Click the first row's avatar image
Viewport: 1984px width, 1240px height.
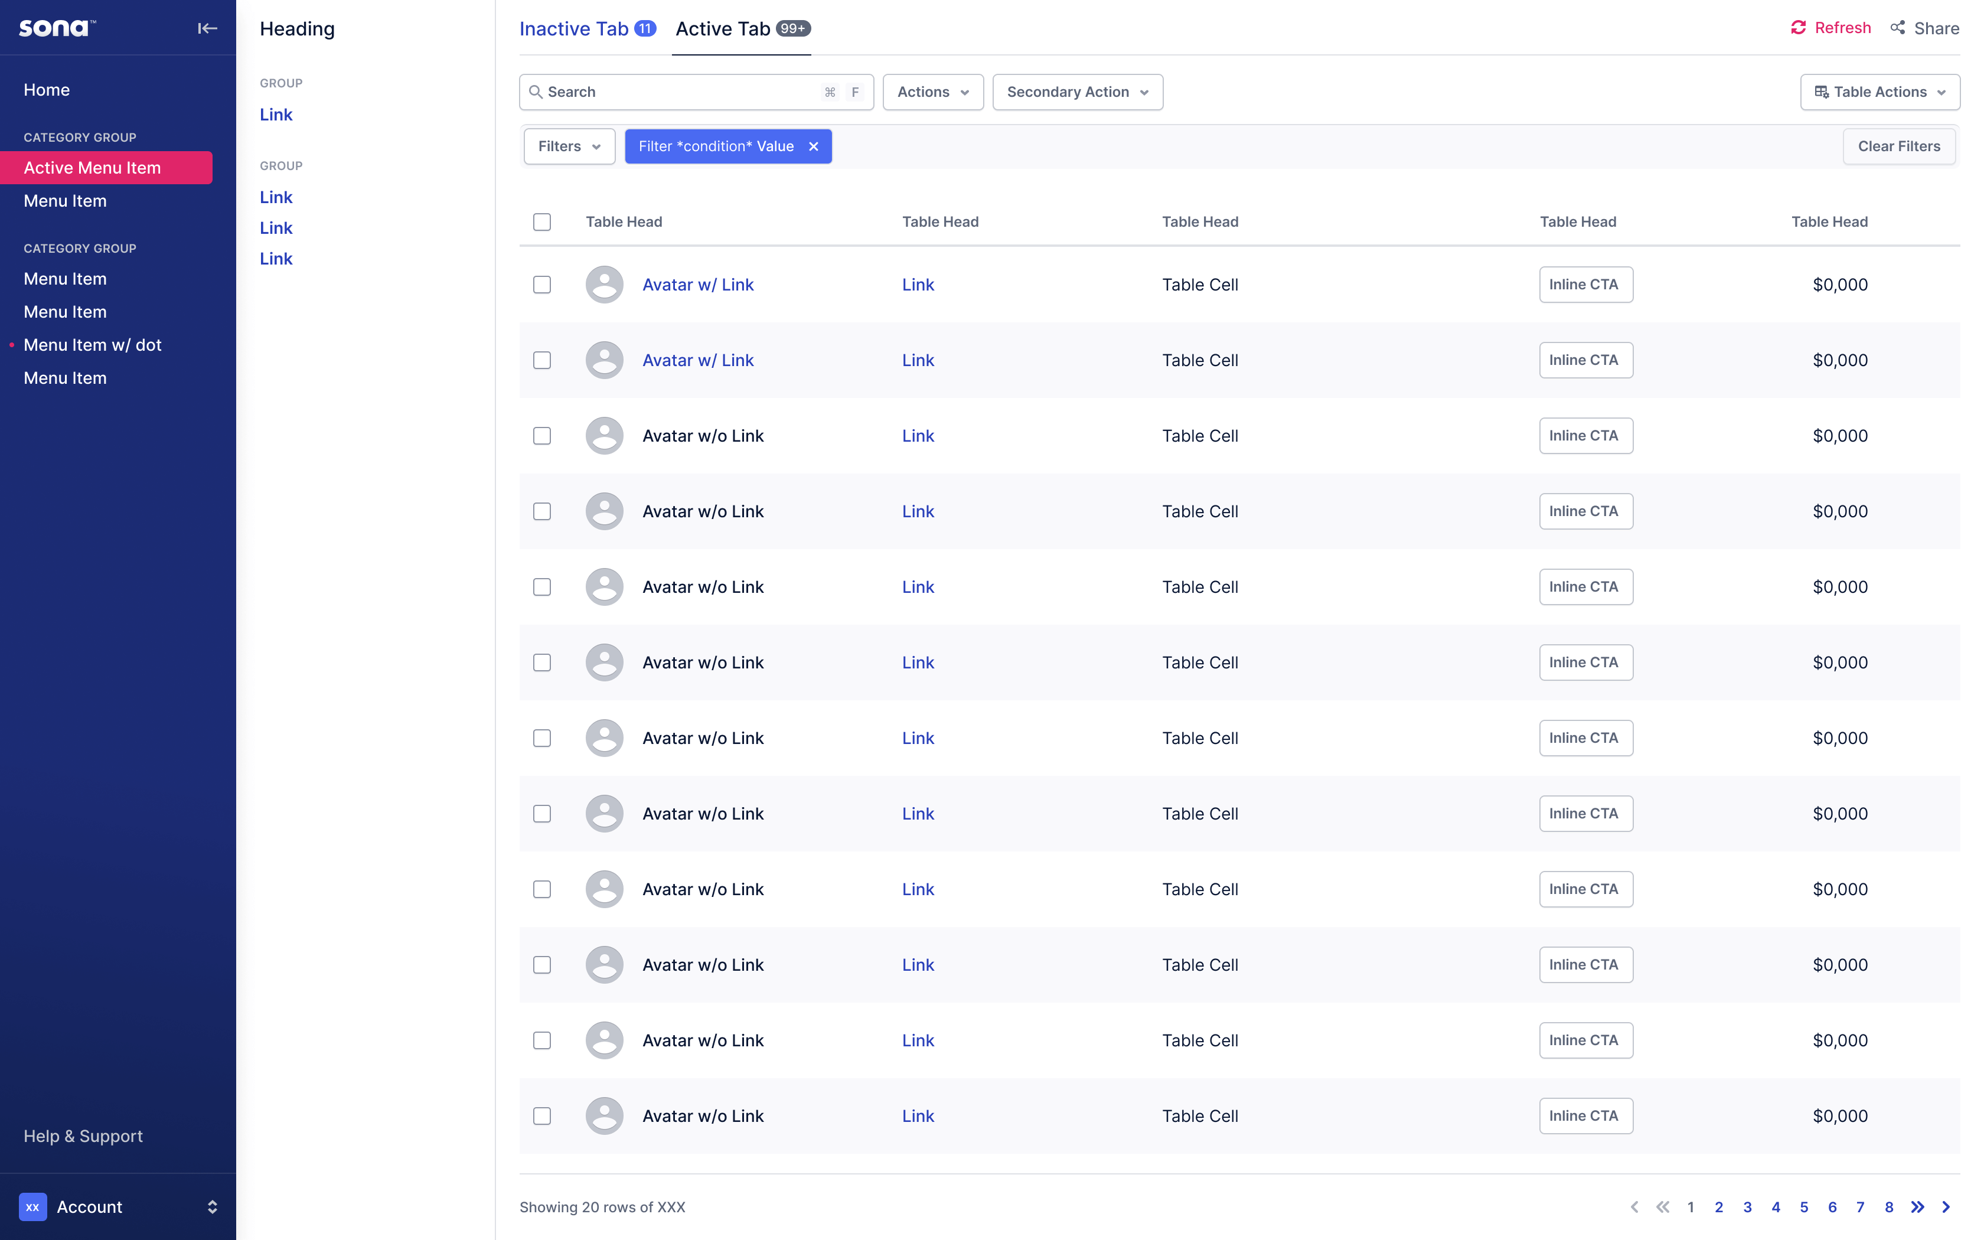coord(603,284)
